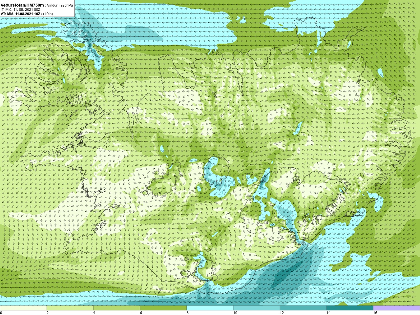Click the legend tick label "6"

click(141, 313)
